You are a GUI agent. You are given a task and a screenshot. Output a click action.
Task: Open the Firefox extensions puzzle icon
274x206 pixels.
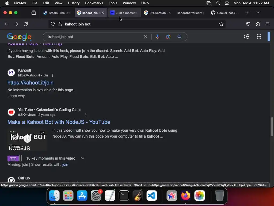click(258, 24)
